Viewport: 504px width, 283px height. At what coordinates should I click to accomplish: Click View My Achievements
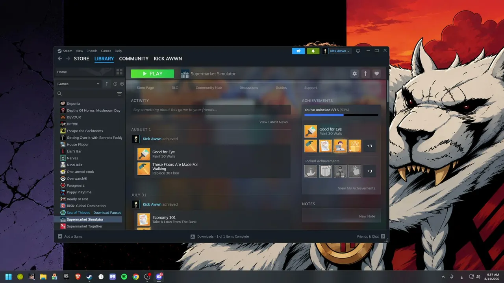[357, 188]
